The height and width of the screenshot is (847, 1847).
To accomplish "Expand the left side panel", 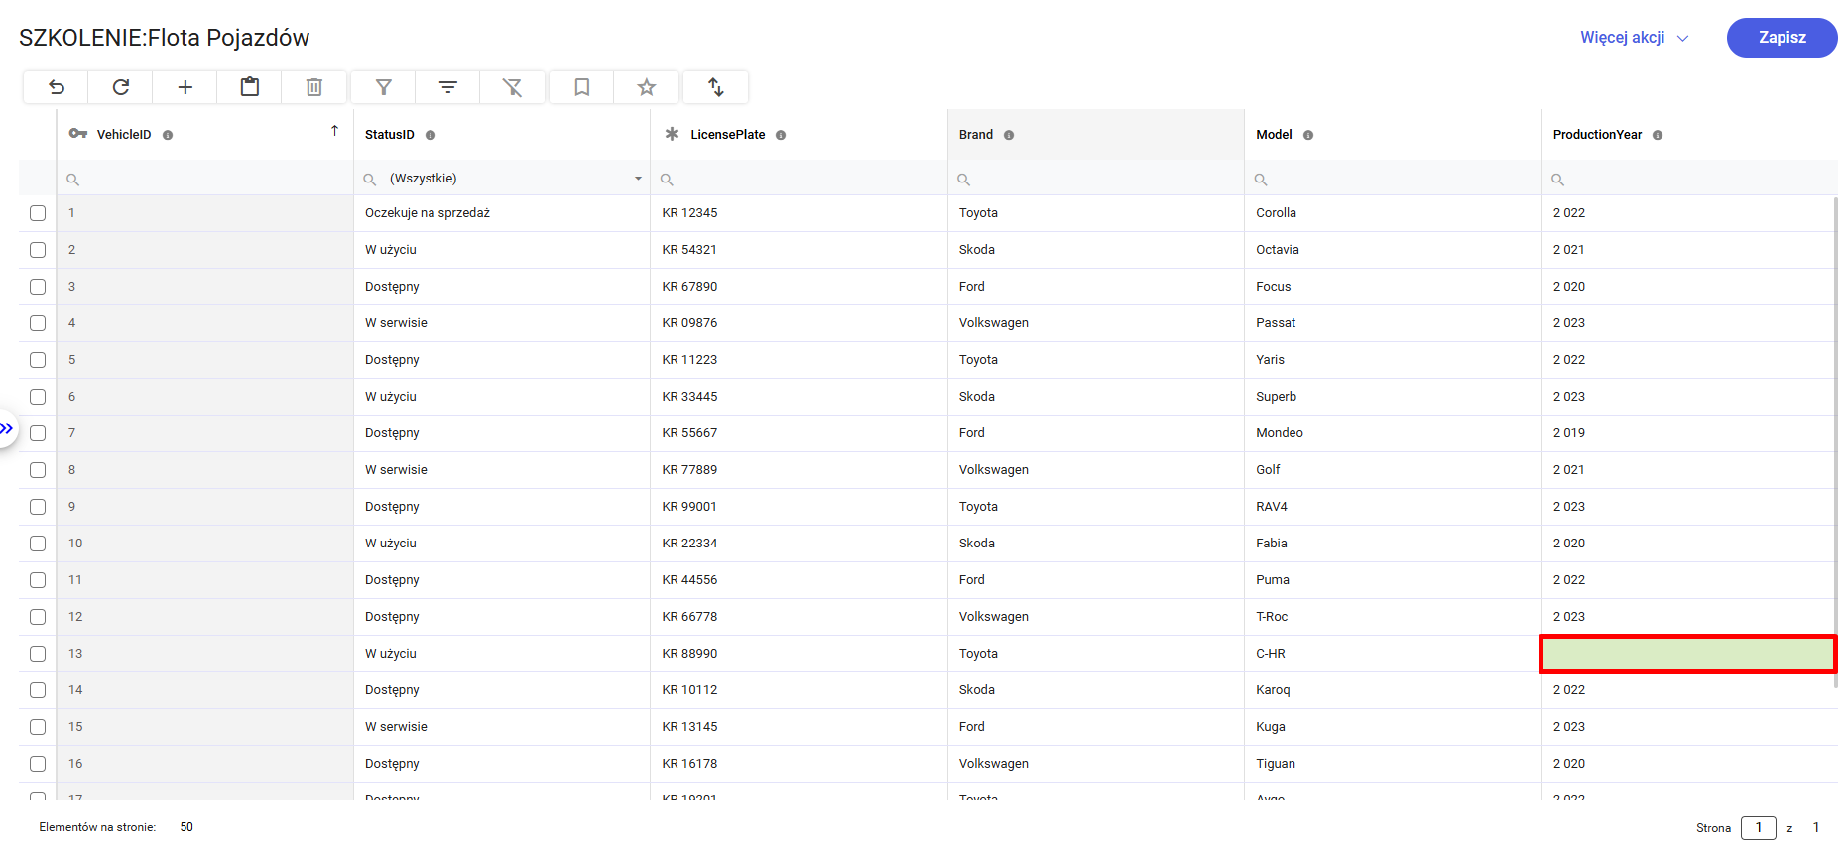I will tap(7, 428).
